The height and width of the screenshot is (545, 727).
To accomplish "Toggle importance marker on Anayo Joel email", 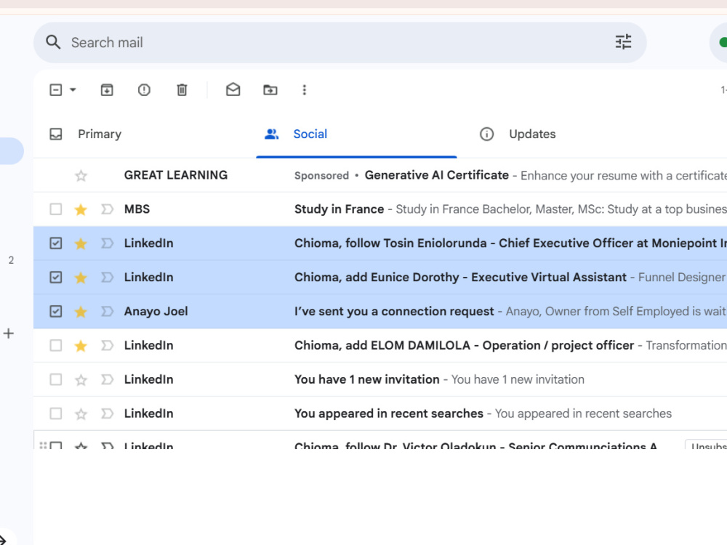I will (x=107, y=312).
